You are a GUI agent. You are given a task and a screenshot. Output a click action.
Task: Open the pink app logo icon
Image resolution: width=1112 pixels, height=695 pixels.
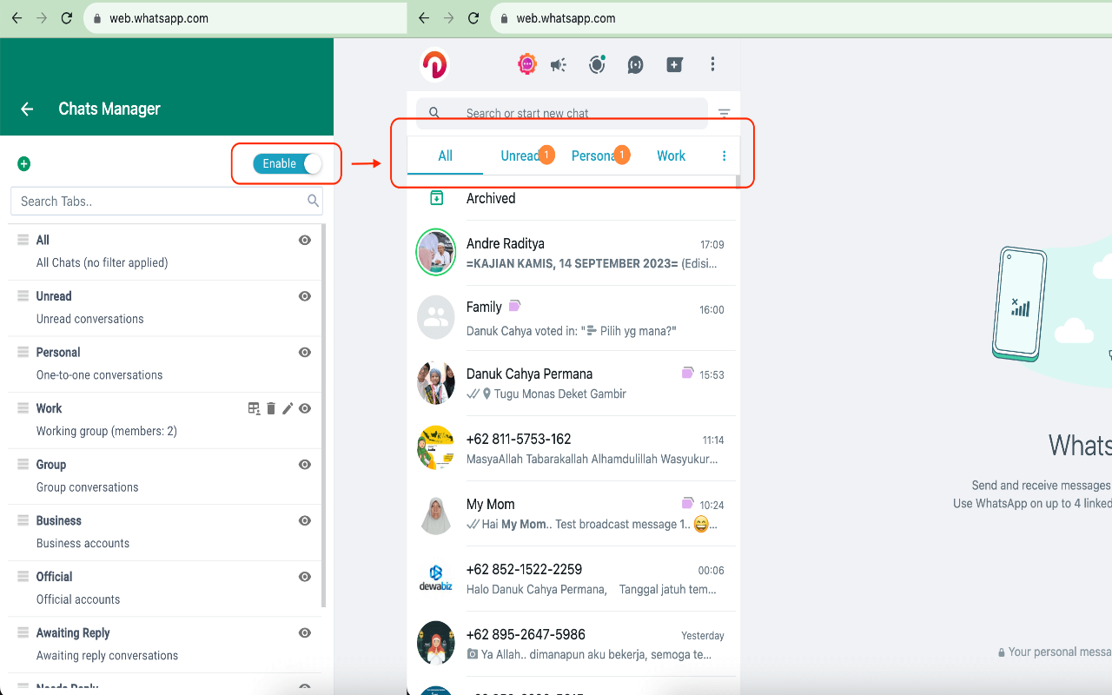[x=434, y=63]
